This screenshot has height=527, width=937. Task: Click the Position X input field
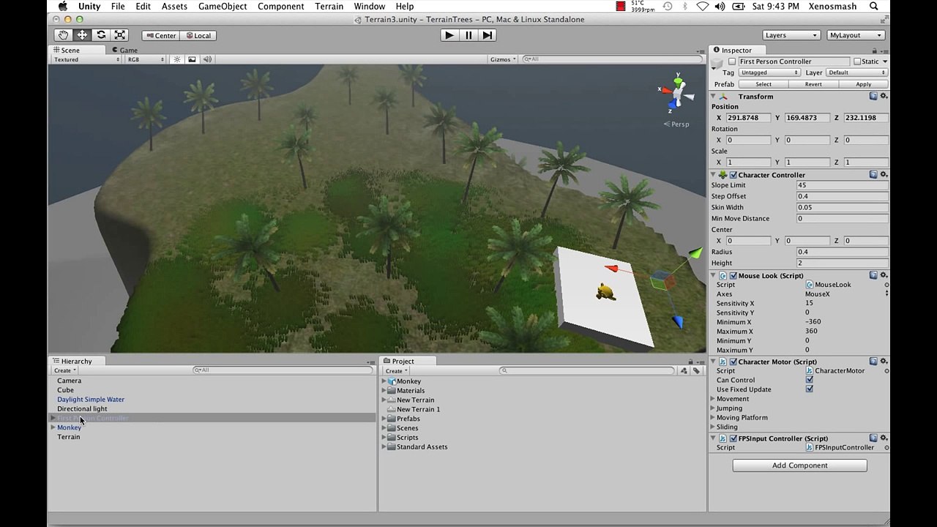click(747, 118)
